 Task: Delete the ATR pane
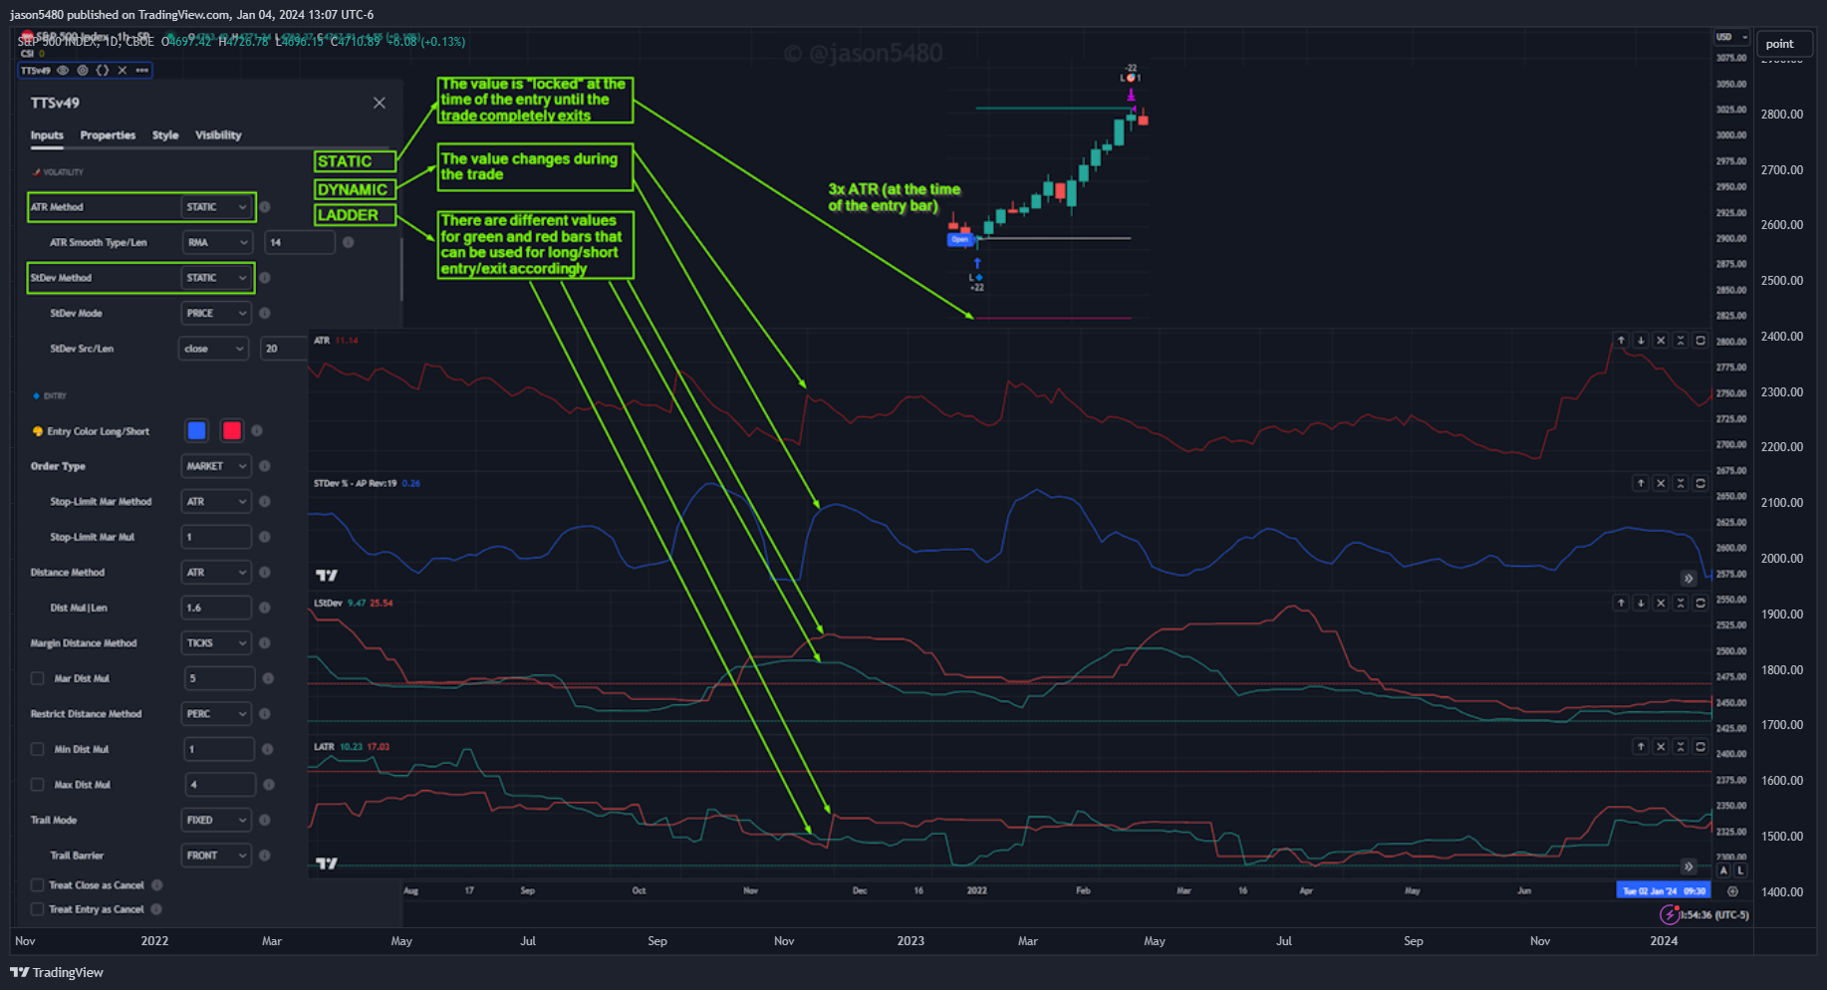coord(1661,341)
